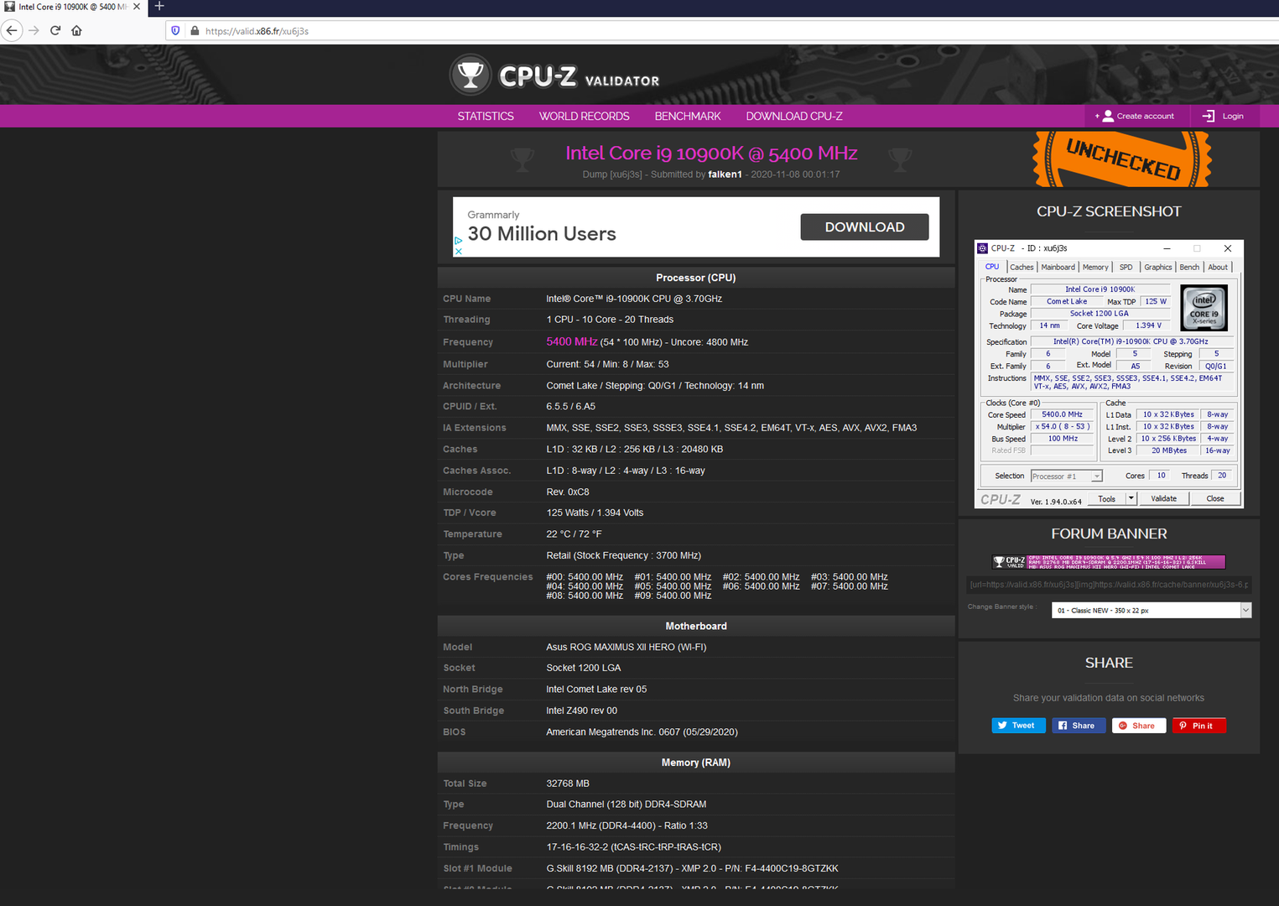Click the padlock site security icon

point(195,31)
